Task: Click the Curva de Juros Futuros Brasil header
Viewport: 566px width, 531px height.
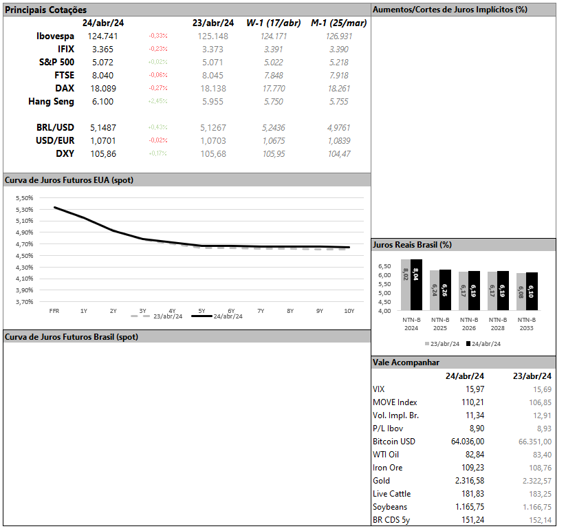Action: point(72,337)
